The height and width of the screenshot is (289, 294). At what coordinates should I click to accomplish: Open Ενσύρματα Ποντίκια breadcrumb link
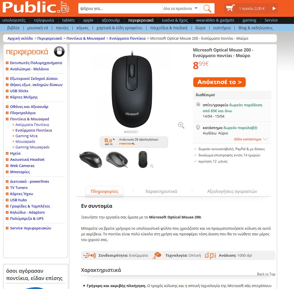pos(127,38)
